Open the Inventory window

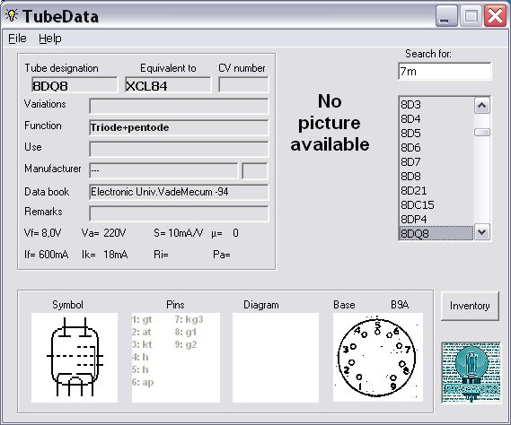[x=470, y=306]
